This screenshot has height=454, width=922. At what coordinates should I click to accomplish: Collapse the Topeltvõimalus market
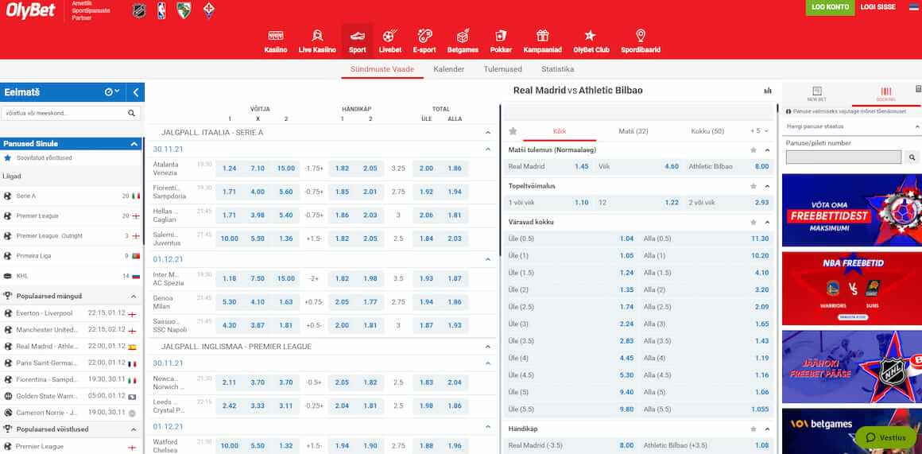click(x=767, y=186)
